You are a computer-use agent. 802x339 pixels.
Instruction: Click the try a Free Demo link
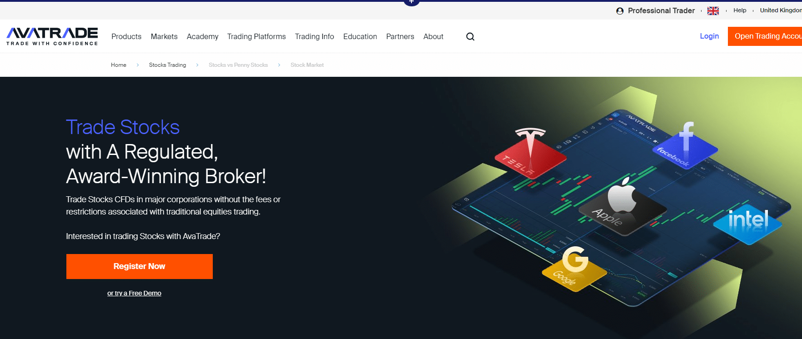click(x=134, y=293)
